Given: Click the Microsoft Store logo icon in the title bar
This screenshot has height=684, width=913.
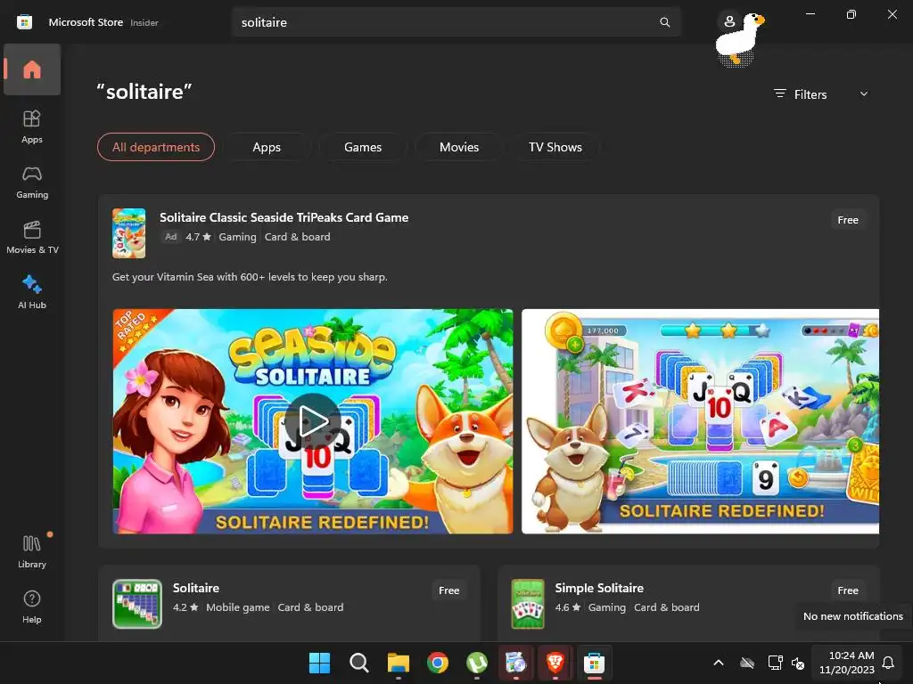Looking at the screenshot, I should pyautogui.click(x=24, y=22).
